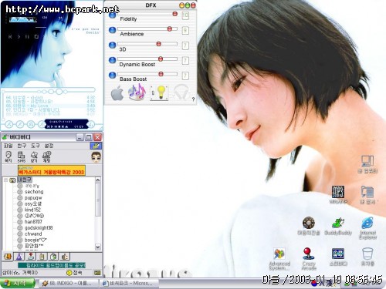Click the 시작 Start button
The image size is (386, 289).
(17, 283)
